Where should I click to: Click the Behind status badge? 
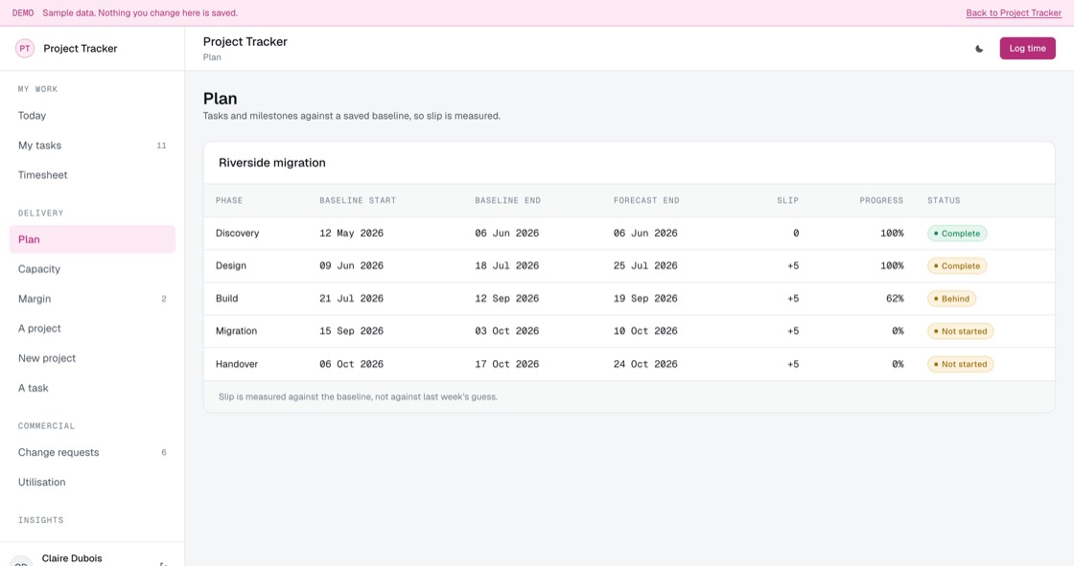[x=951, y=299]
